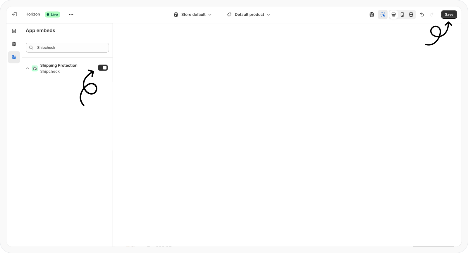
Task: Undo the last change
Action: click(x=422, y=15)
